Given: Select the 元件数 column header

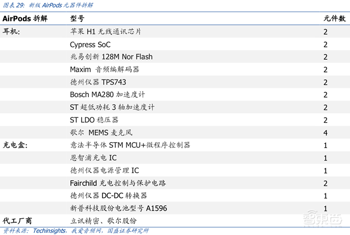Looking at the screenshot, I should 334,19.
